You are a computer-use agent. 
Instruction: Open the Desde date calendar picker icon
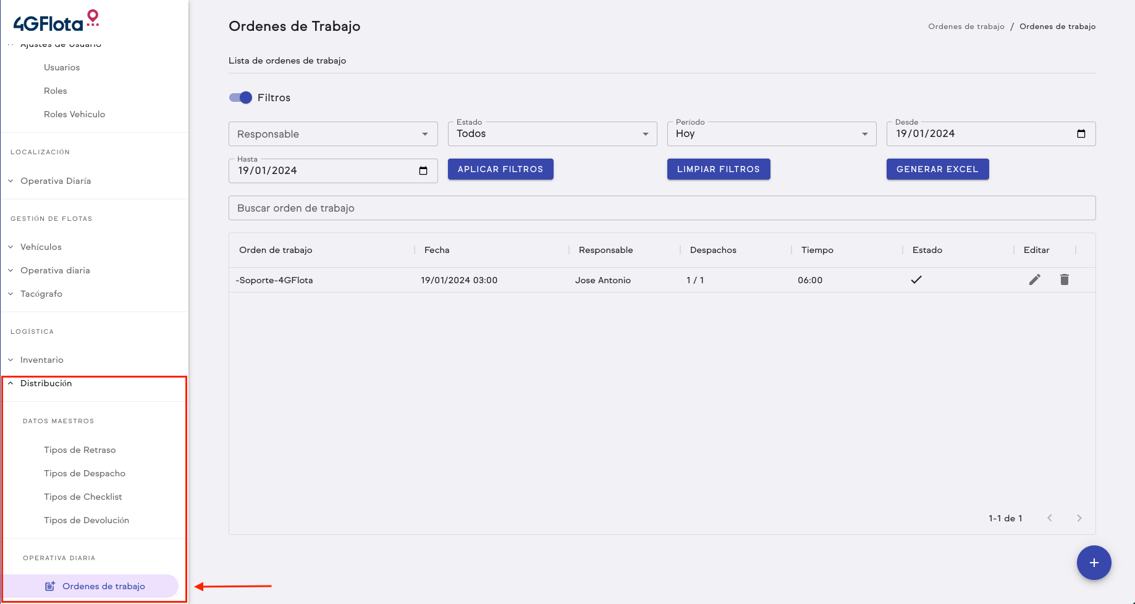click(1081, 134)
